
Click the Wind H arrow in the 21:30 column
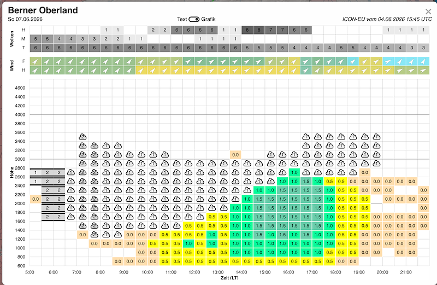(424, 71)
